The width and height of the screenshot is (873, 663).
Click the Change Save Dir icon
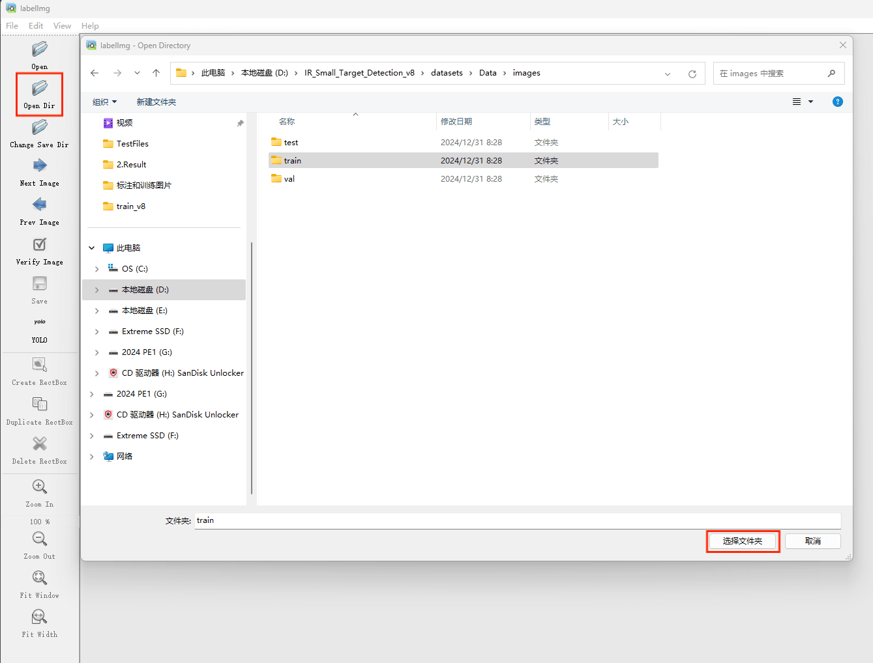(x=40, y=128)
